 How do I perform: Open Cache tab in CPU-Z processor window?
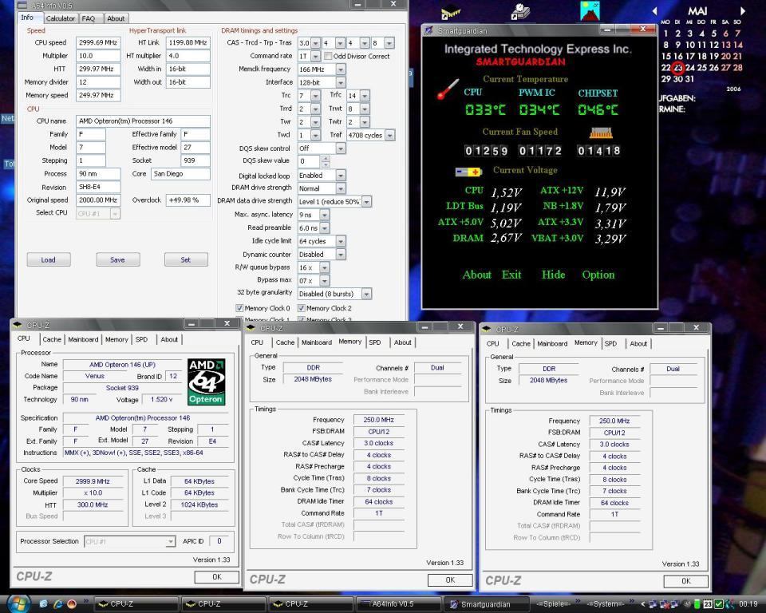pyautogui.click(x=52, y=339)
